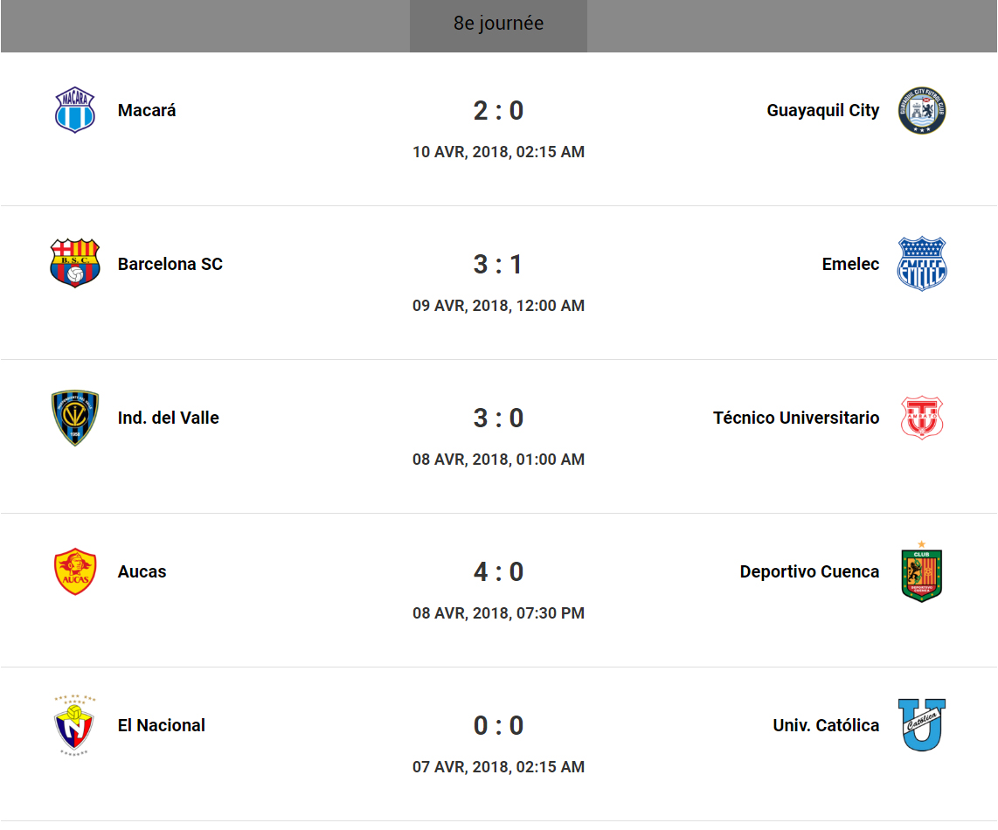Click the 3 : 1 Barcelona–Emelec score
Screen dimensions: 998x830
pyautogui.click(x=498, y=264)
